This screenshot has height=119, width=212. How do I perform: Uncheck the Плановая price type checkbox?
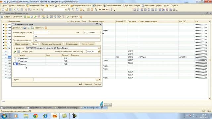point(15,64)
